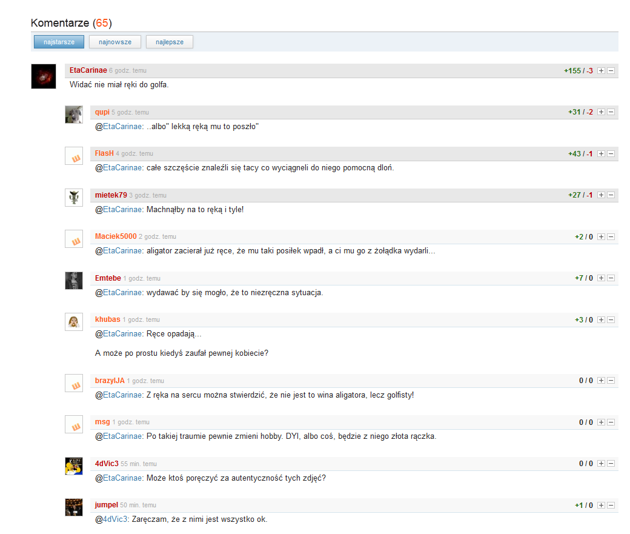Click EtaCarinae's avatar thumbnail

[x=43, y=76]
